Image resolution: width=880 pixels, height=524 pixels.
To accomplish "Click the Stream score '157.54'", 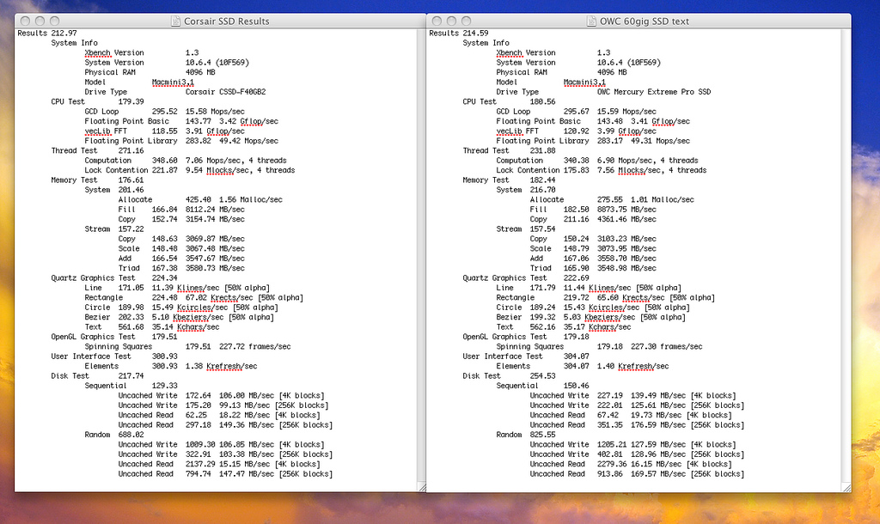I will [x=542, y=228].
